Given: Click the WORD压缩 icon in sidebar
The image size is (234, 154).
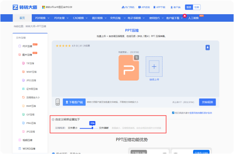Looking at the screenshot, I should [20, 149].
